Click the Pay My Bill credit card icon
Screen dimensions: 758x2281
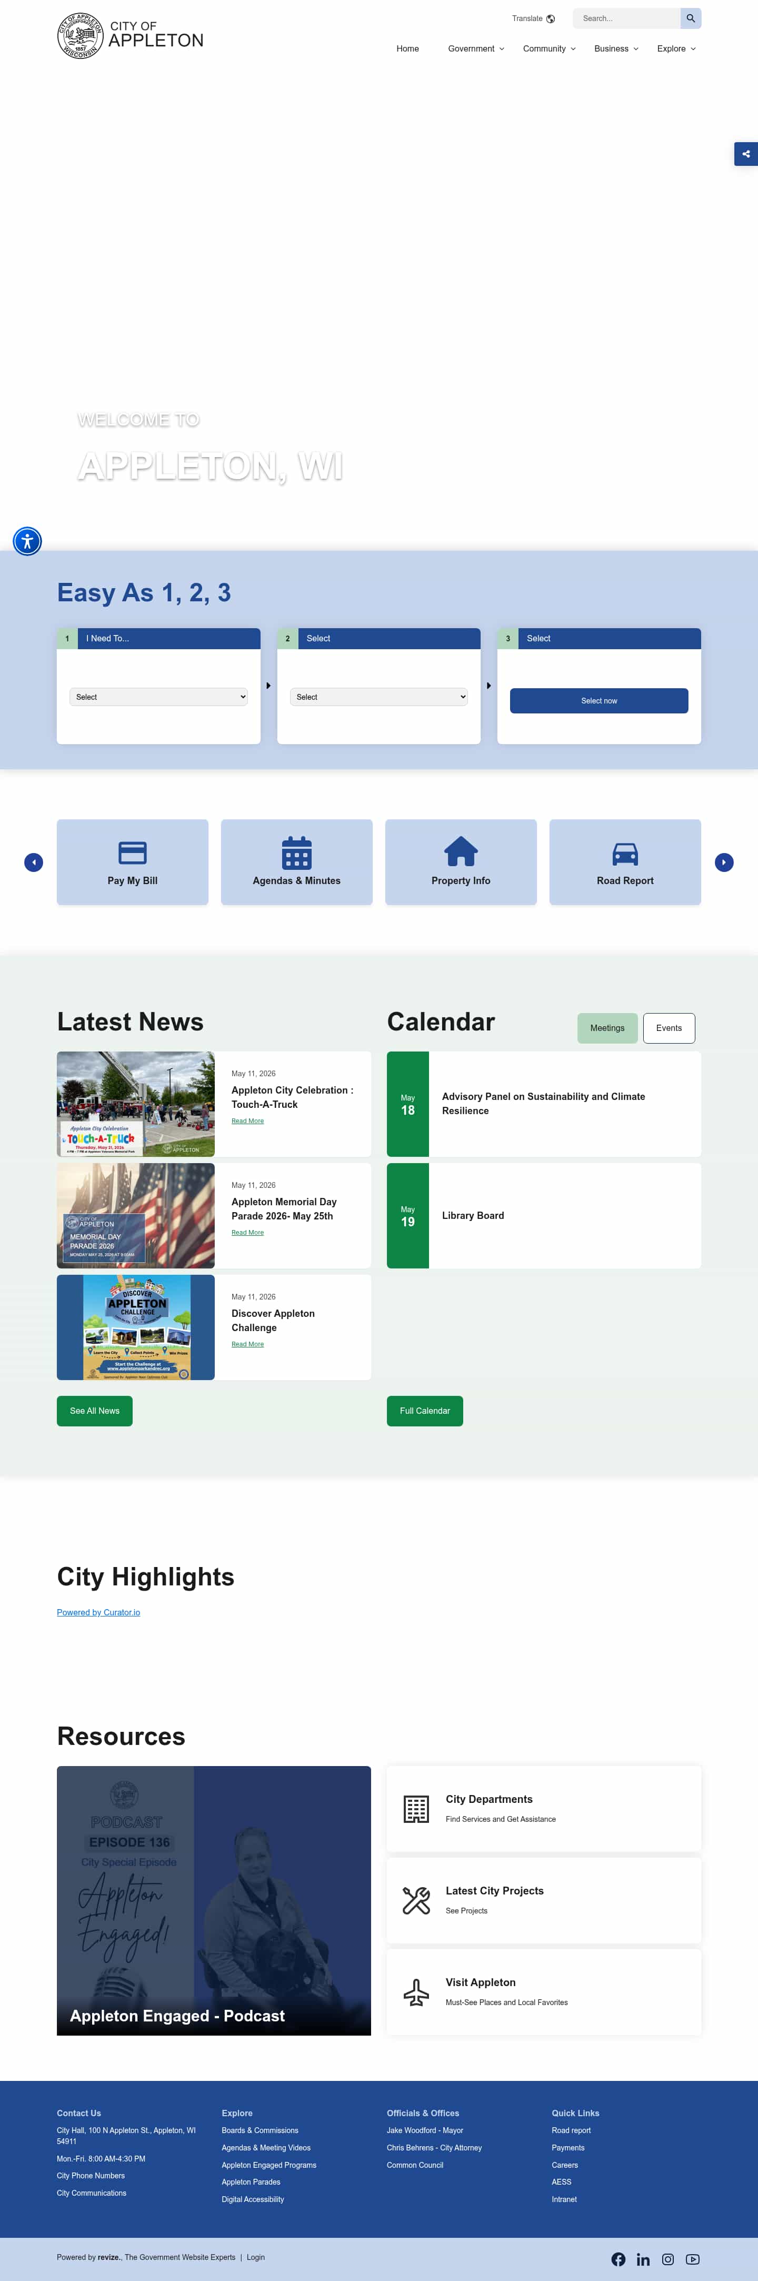133,852
